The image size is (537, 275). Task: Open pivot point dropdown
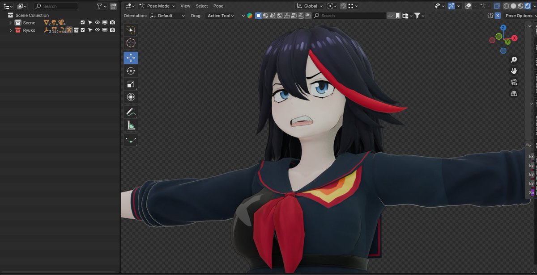[332, 6]
